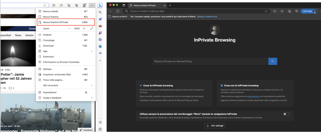Screen dimensions: 321x133
Task: Open Preferiti from menu
Action: 66,35
